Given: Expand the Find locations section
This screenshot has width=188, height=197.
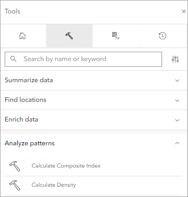Looking at the screenshot, I should [93, 100].
